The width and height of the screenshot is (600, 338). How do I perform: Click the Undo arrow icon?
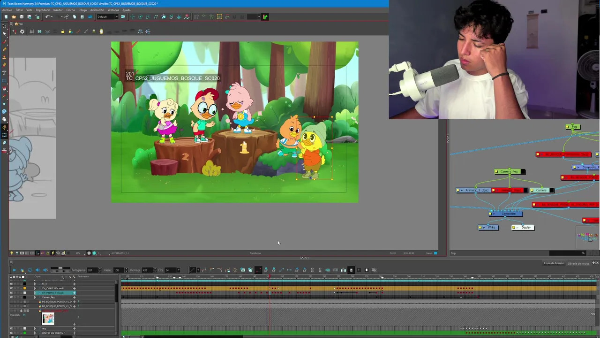(48, 17)
